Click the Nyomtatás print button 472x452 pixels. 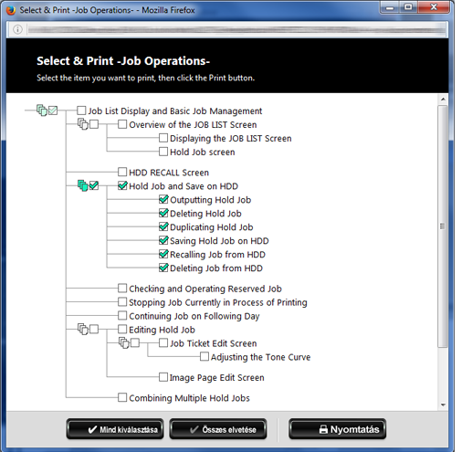click(x=338, y=429)
